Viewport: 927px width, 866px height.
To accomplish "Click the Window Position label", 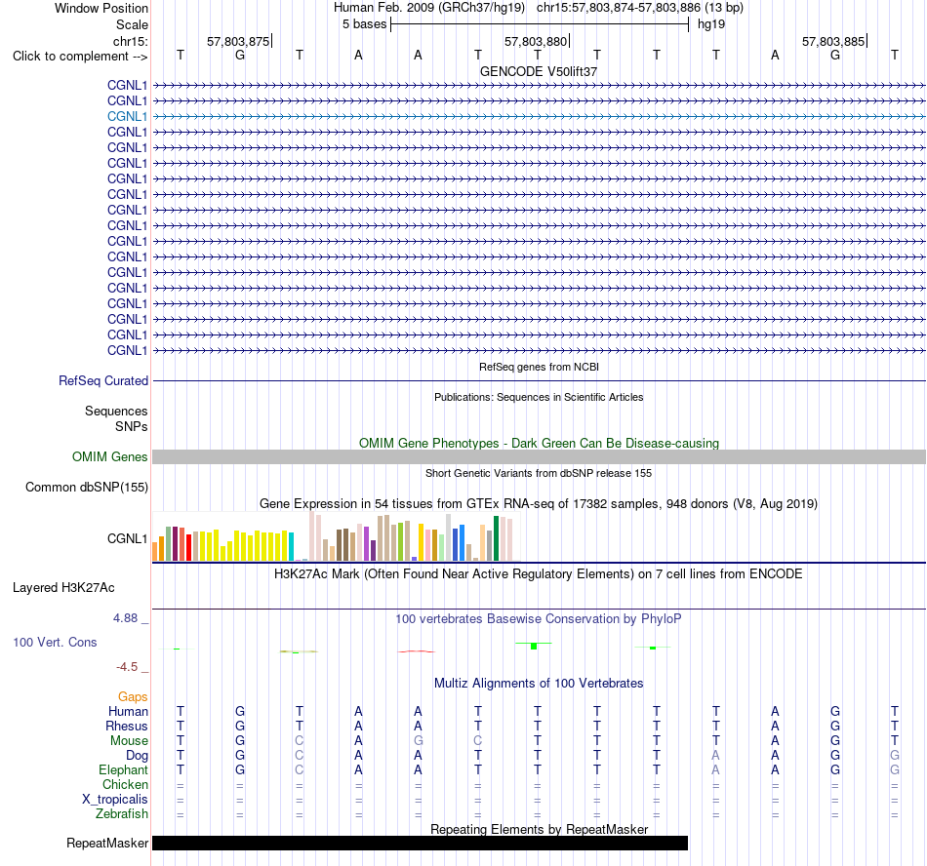I will click(101, 8).
